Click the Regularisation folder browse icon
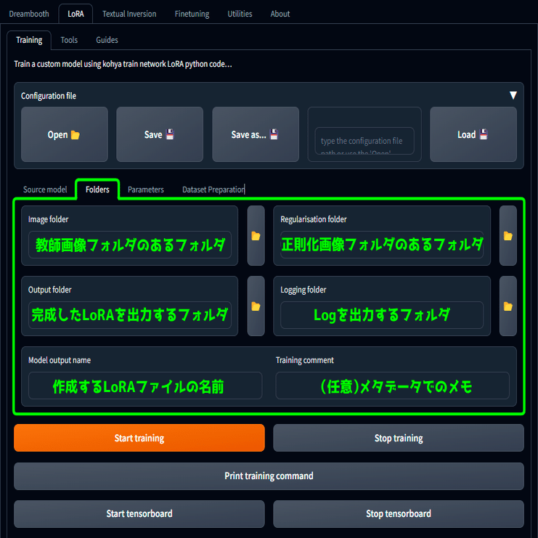 click(508, 236)
